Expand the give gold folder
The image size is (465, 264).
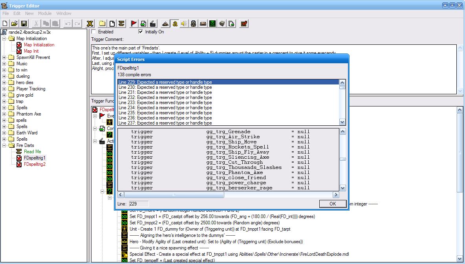click(x=4, y=95)
